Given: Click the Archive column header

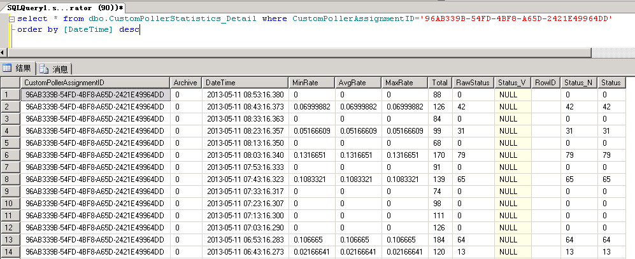Looking at the screenshot, I should [x=186, y=83].
